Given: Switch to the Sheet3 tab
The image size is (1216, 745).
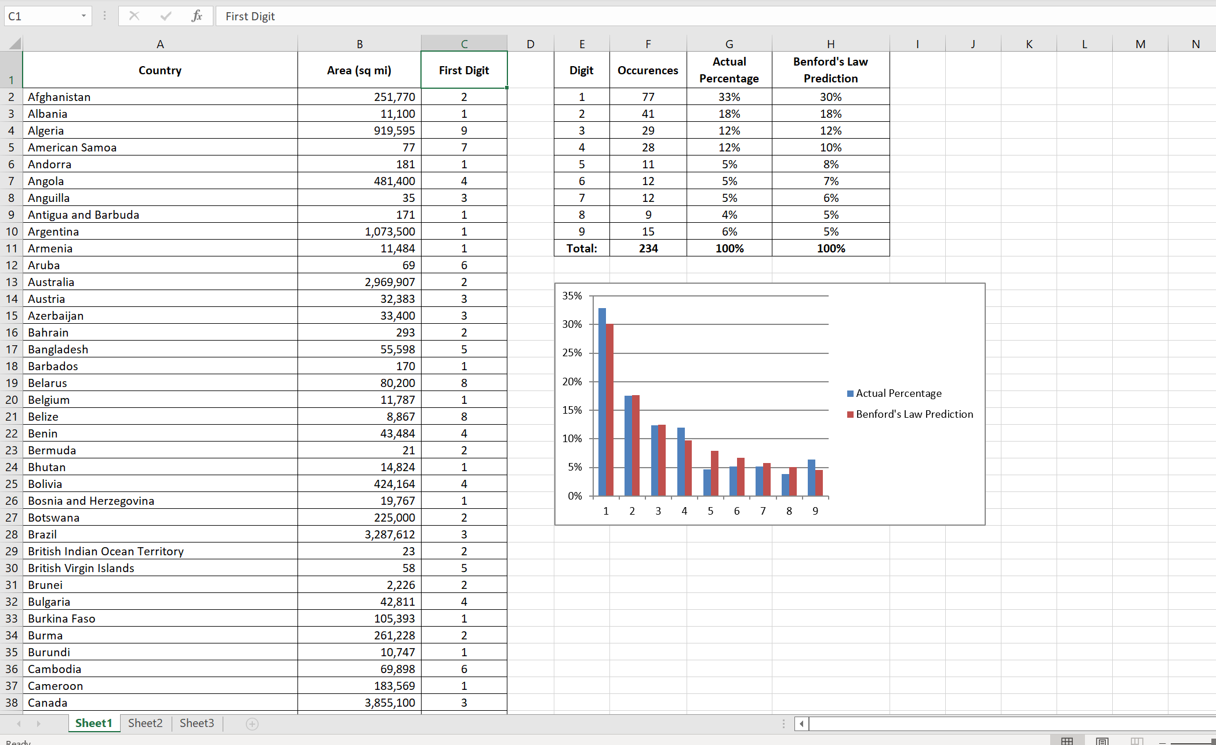Looking at the screenshot, I should (x=197, y=723).
